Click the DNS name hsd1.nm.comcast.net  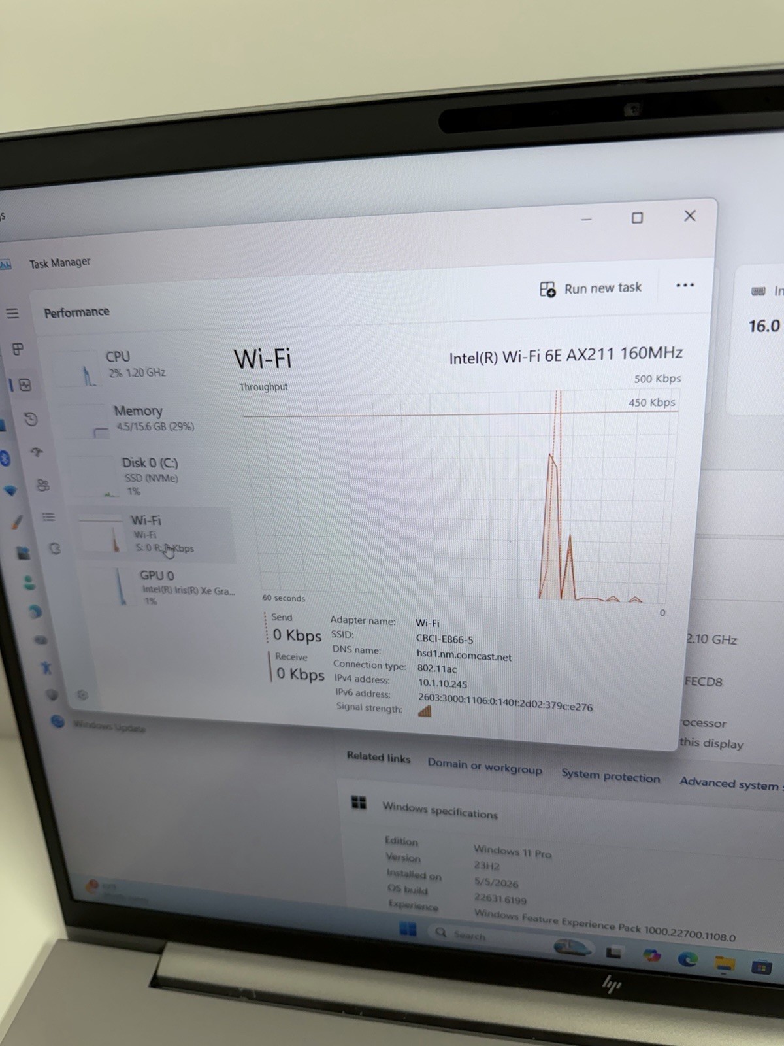(x=464, y=656)
